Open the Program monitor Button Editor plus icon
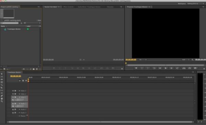Screen dimensions: 206x125 [204, 69]
